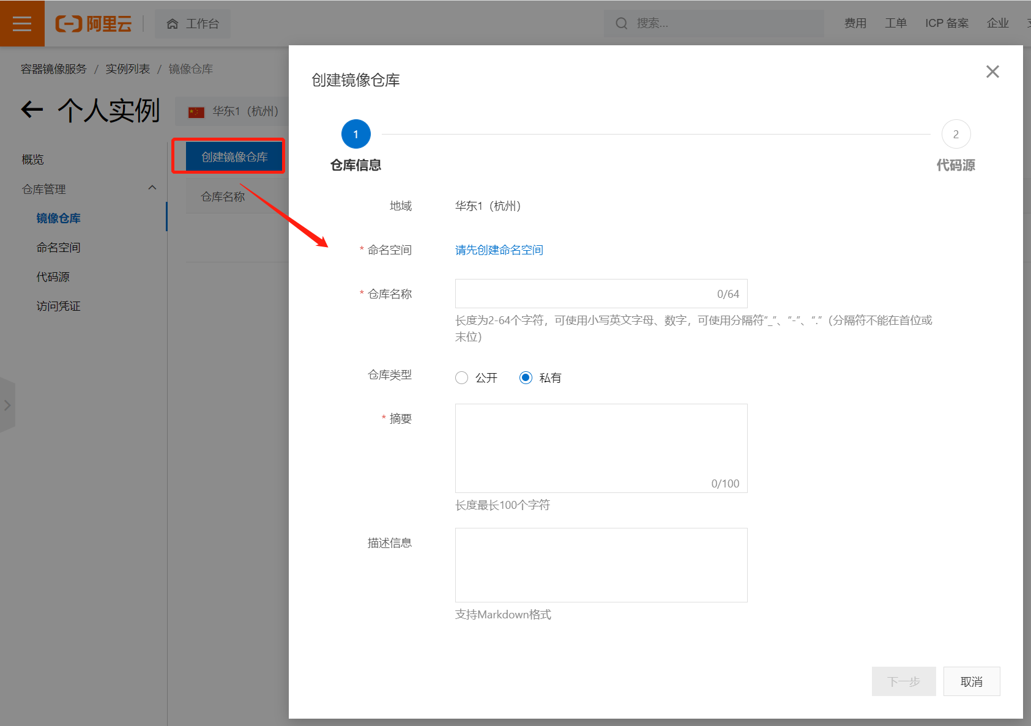1031x726 pixels.
Task: Click the 支持Markdown格式 hint text
Action: pos(503,615)
